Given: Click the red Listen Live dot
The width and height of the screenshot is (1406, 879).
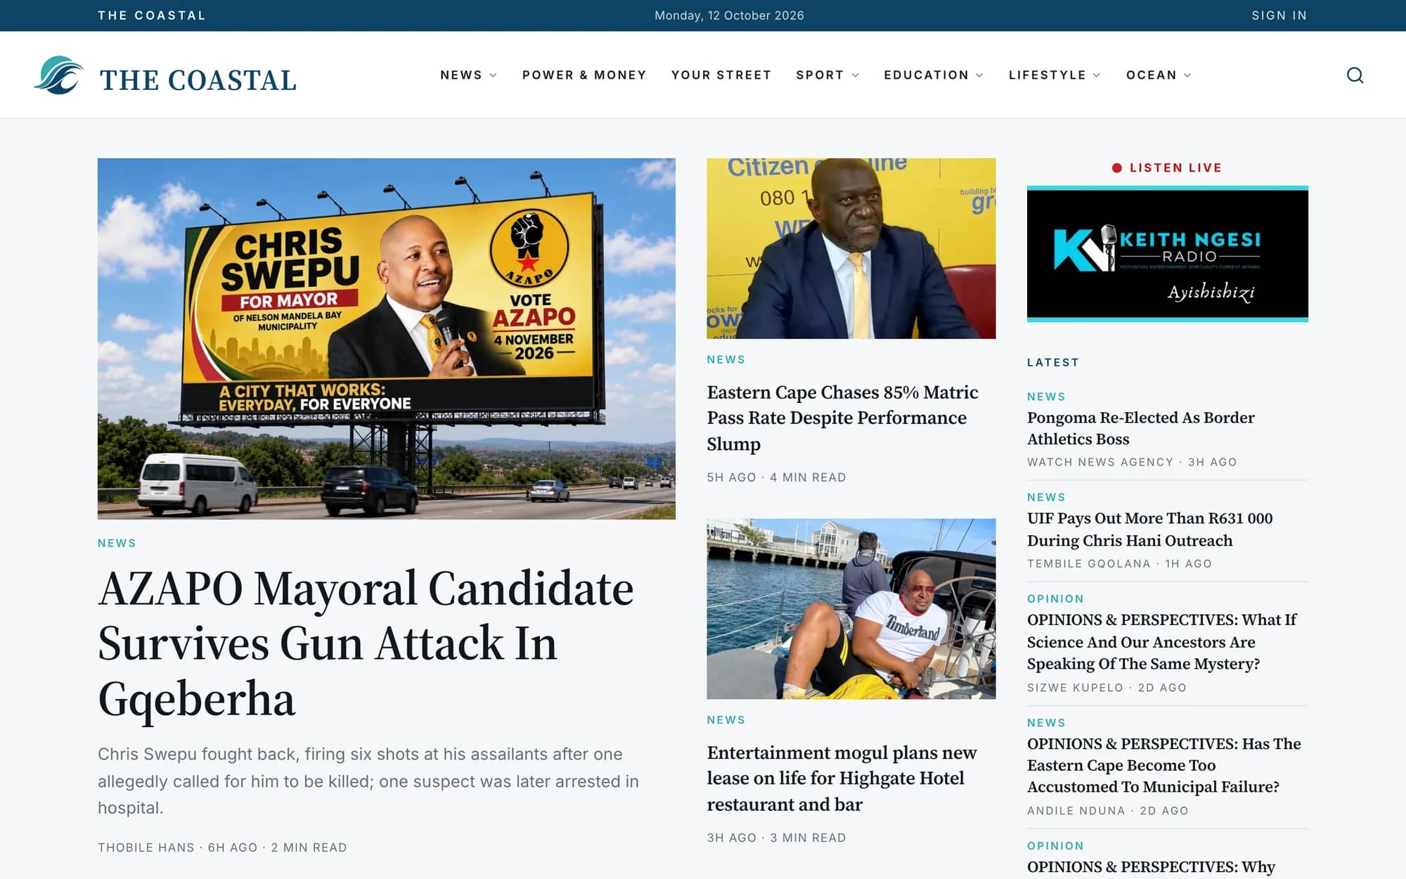Looking at the screenshot, I should pos(1116,168).
